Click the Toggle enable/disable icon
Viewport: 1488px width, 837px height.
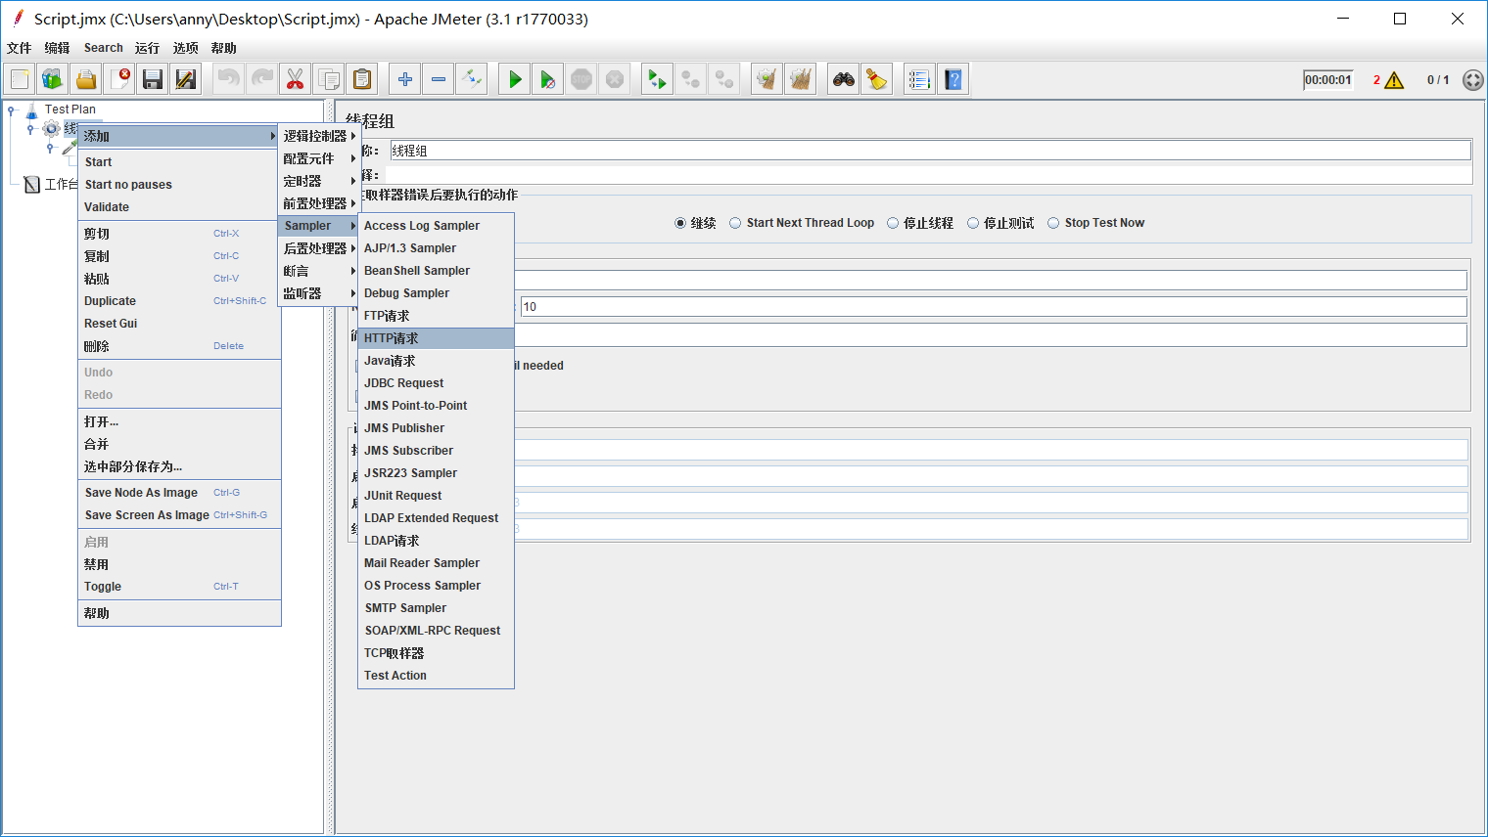tap(472, 79)
